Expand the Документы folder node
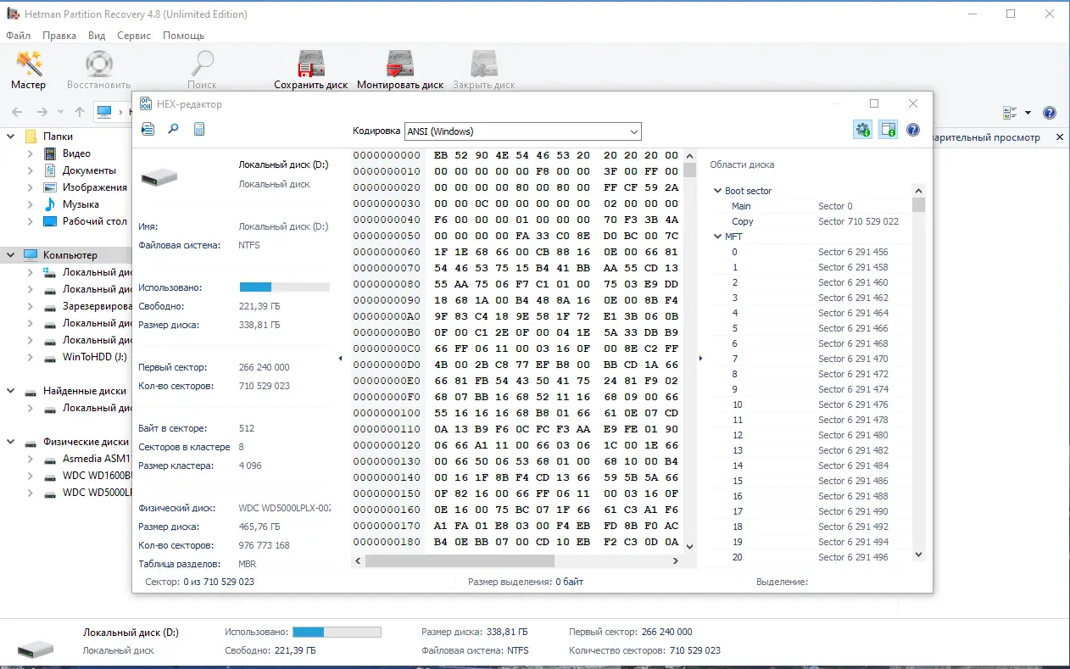Screen dimensions: 1070x669 (31, 170)
